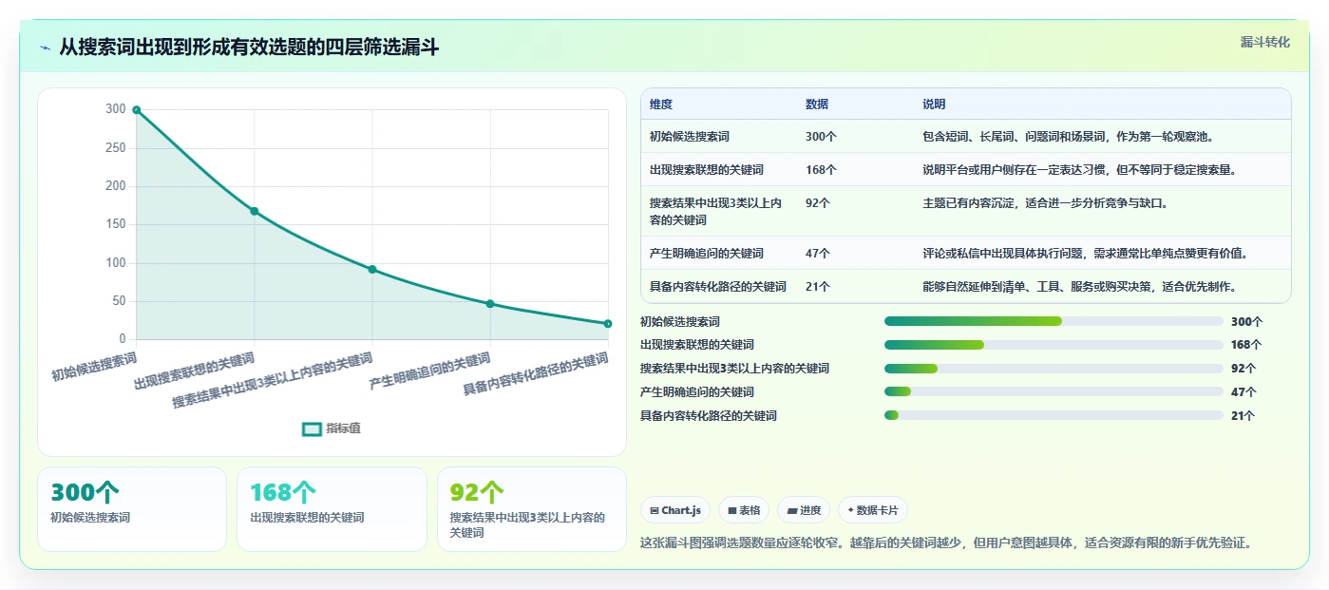Select the Chart.js tag chip
Screen dimensions: 1329x590
[675, 510]
